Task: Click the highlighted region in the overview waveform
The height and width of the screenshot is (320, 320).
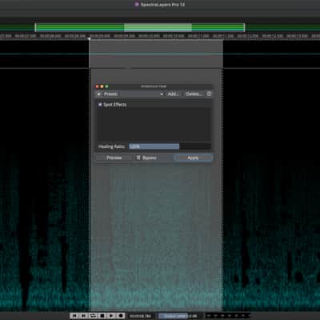Action: click(x=158, y=27)
